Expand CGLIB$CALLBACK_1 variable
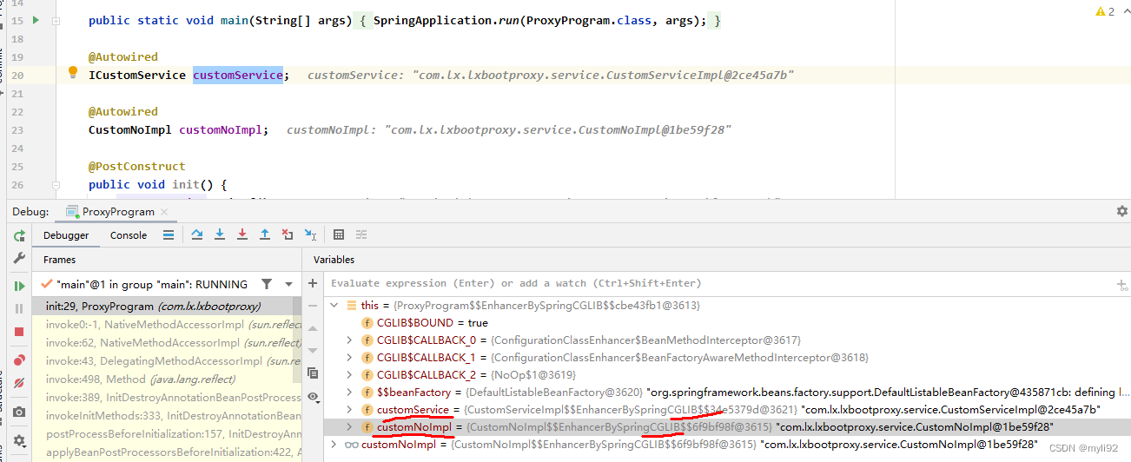This screenshot has height=462, width=1131. (350, 358)
